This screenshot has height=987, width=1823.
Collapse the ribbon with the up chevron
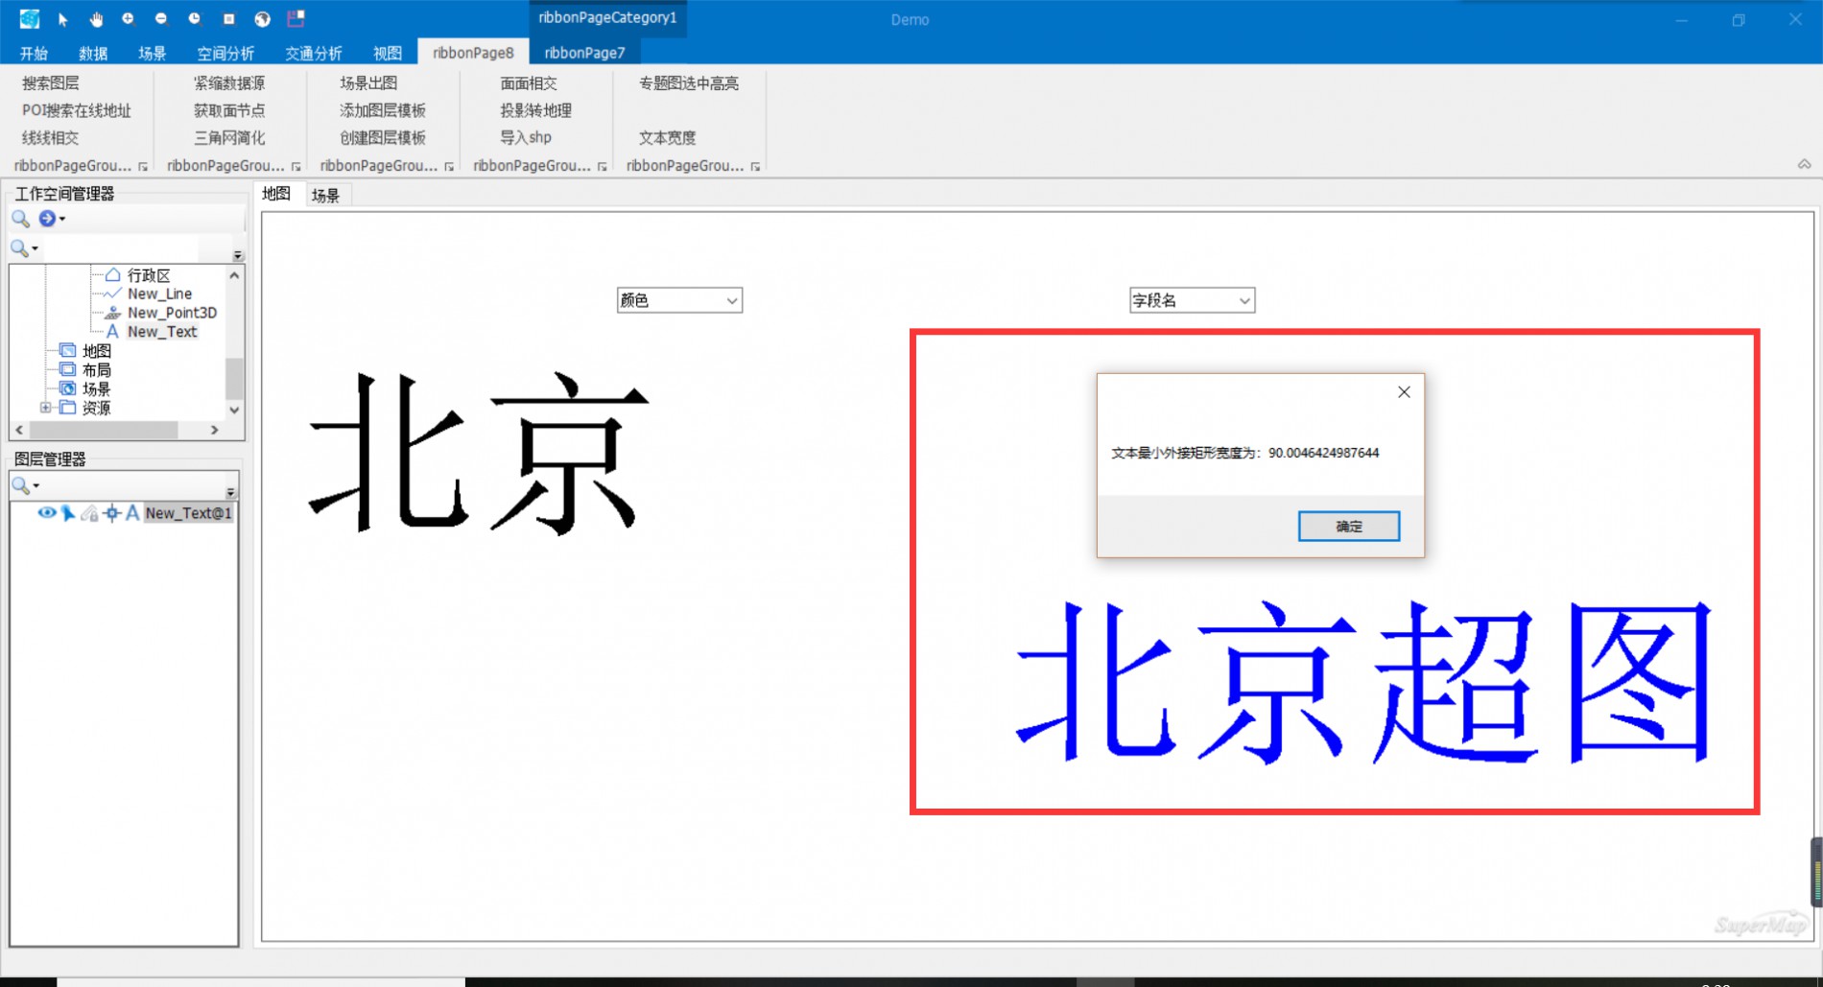[1804, 165]
